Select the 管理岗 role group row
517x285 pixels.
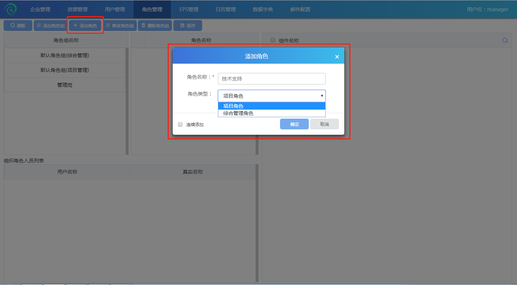pos(65,85)
